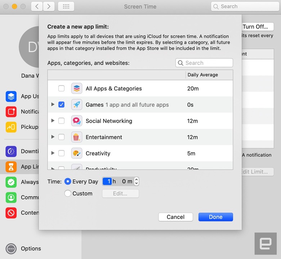
Task: Click the time limit stepper arrows
Action: 137,181
